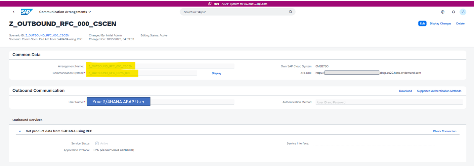Click the Delete button

460,23
